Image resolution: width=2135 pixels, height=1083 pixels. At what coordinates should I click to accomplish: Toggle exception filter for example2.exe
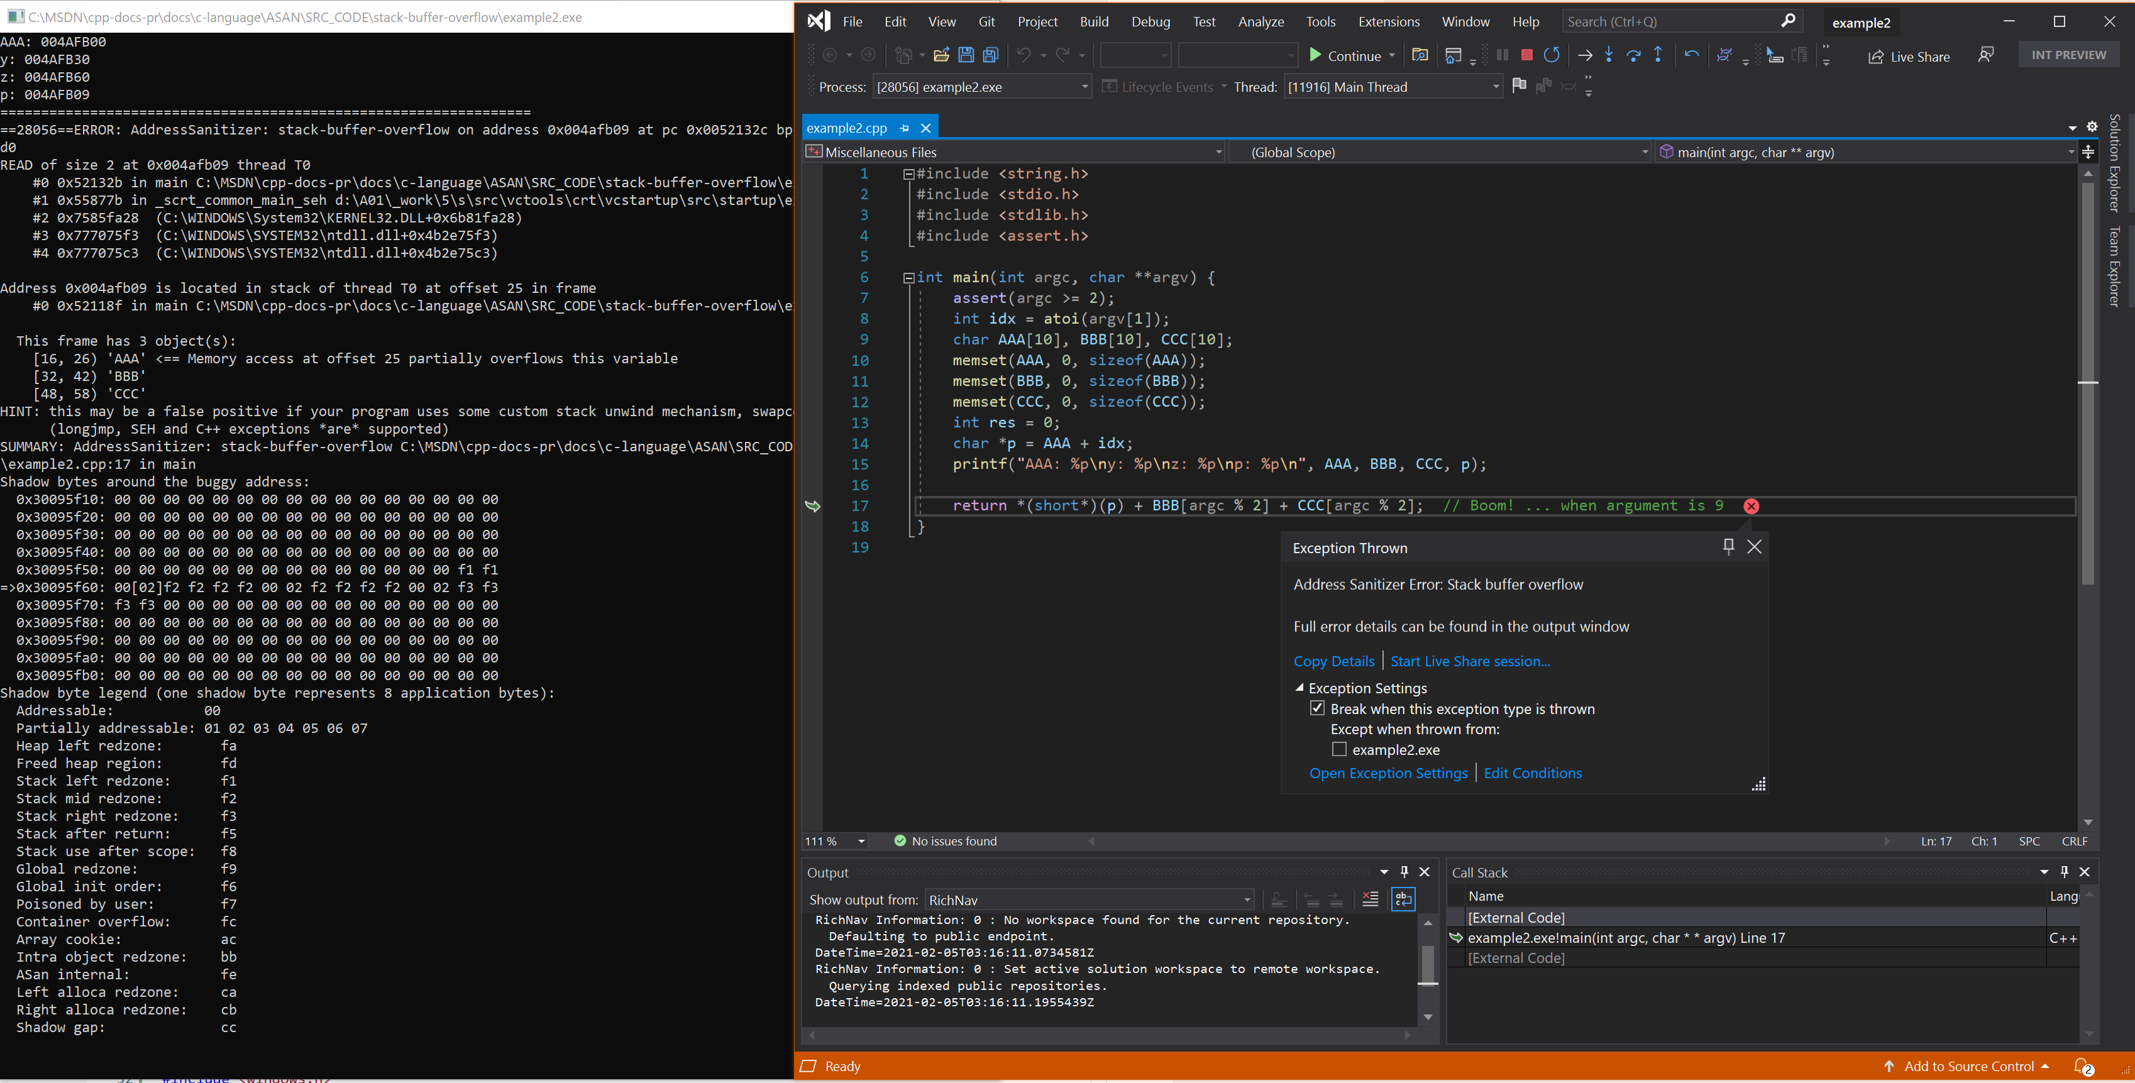(1337, 747)
